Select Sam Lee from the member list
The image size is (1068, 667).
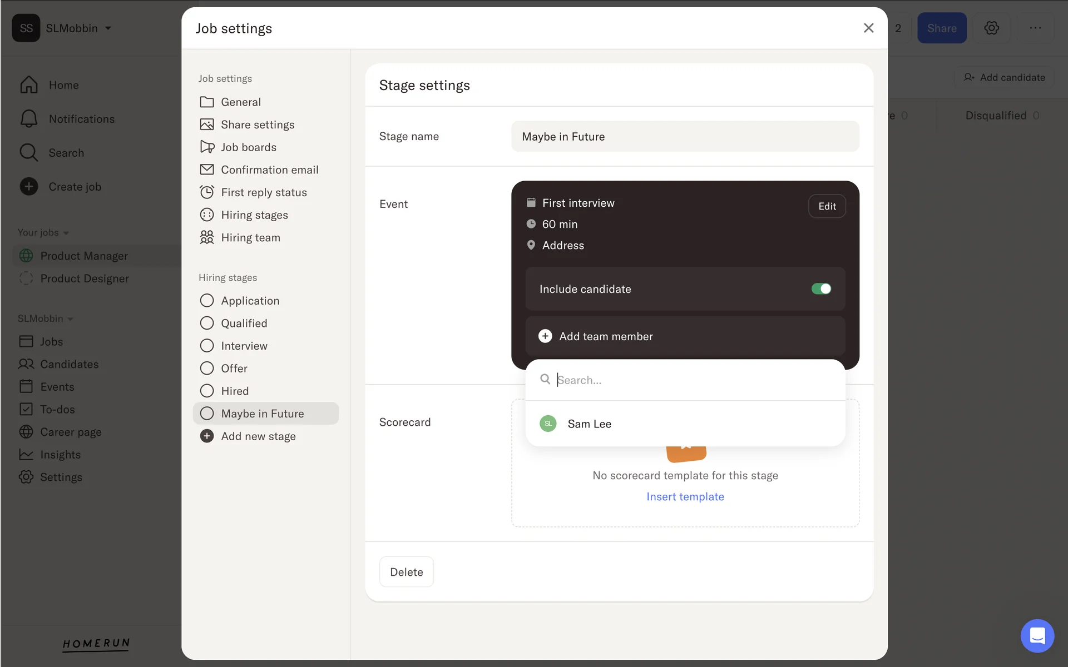589,424
